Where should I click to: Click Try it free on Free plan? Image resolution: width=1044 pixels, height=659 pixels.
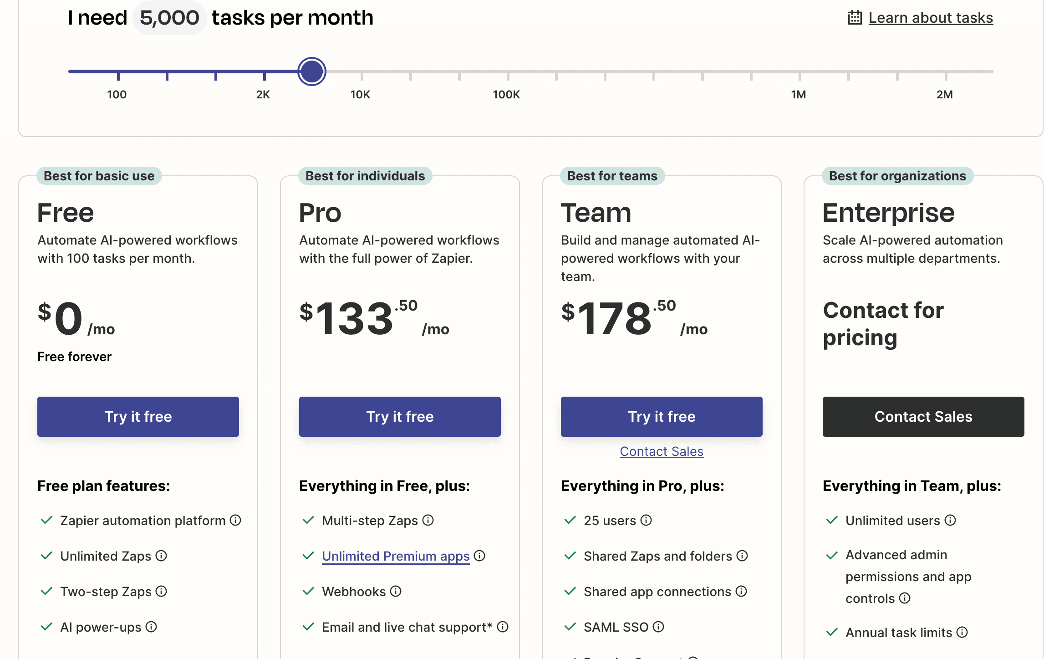pos(138,416)
